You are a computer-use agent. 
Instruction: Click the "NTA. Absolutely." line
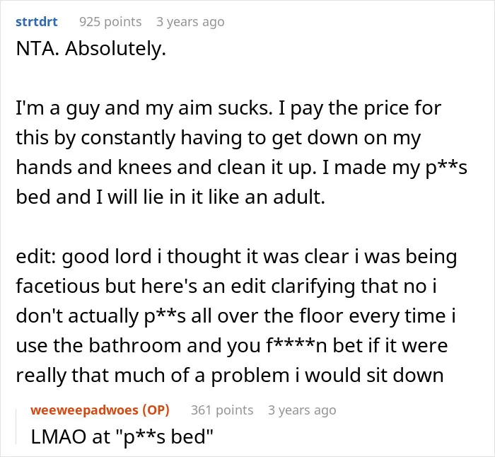tap(91, 49)
